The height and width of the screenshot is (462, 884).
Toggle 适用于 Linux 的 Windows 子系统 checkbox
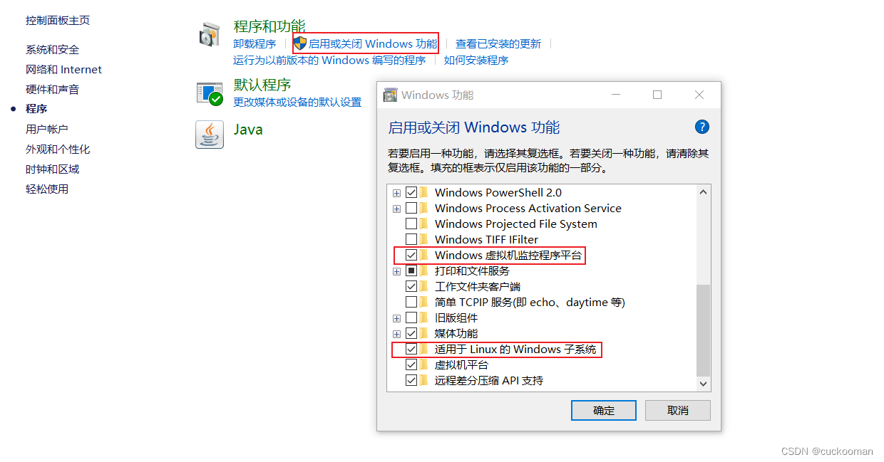(x=411, y=349)
